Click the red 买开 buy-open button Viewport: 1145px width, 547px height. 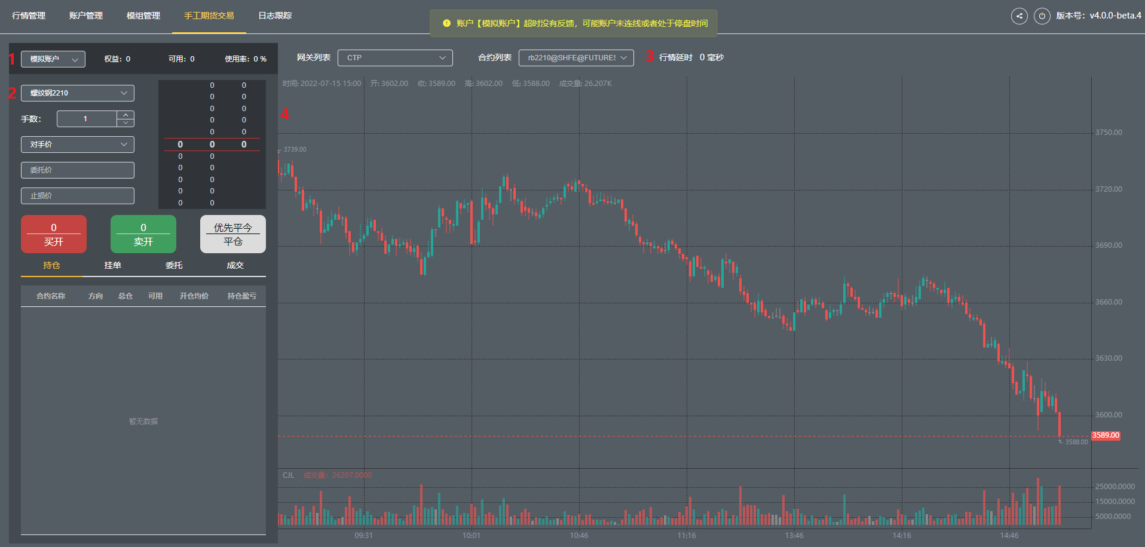(x=54, y=234)
